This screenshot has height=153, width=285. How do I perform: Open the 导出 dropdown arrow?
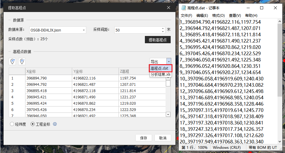click(x=169, y=61)
